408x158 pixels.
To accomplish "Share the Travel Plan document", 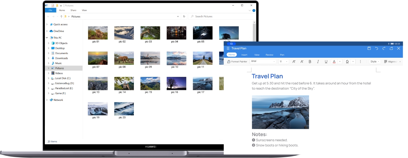I will click(391, 48).
